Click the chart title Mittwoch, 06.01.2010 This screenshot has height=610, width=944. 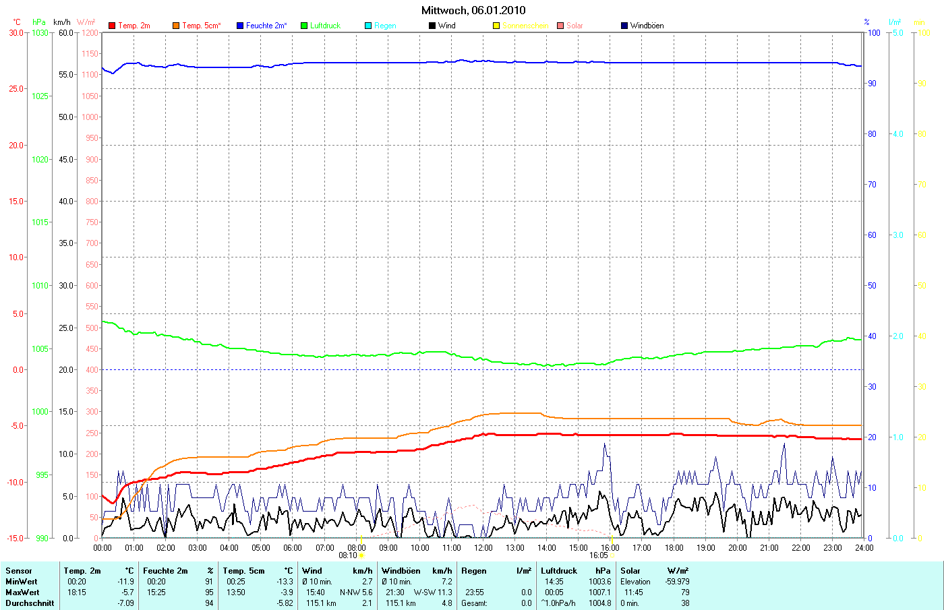[473, 10]
